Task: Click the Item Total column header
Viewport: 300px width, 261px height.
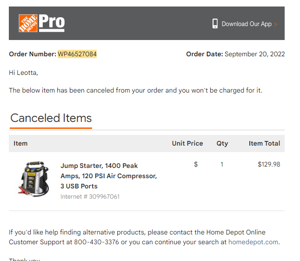Action: coord(264,143)
